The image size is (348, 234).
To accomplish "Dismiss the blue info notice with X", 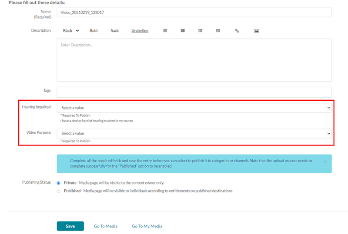I will 325,161.
